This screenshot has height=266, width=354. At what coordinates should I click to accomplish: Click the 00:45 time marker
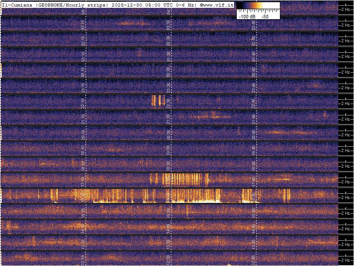pyautogui.click(x=254, y=71)
